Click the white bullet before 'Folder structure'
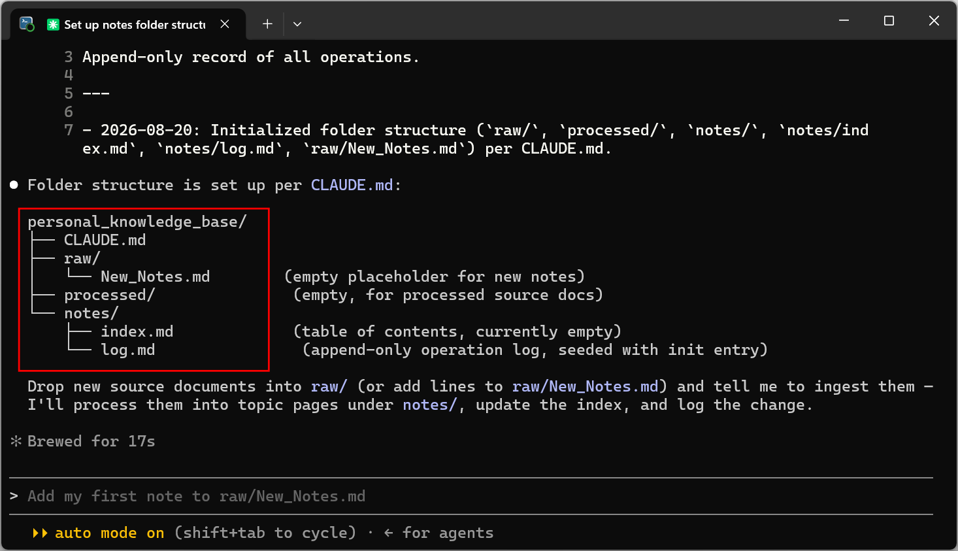 14,185
